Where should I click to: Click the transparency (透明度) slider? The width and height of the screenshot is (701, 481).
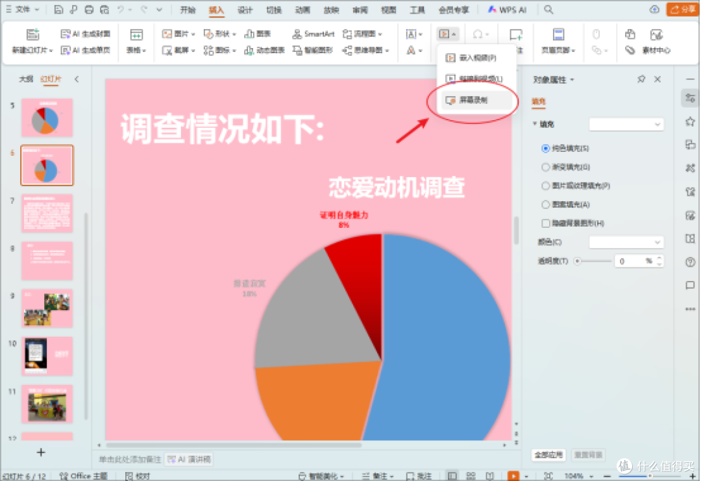(593, 261)
